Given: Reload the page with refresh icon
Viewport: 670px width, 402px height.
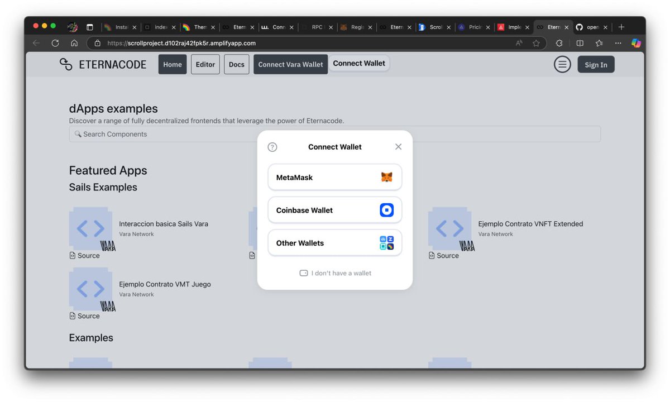Looking at the screenshot, I should pyautogui.click(x=55, y=43).
